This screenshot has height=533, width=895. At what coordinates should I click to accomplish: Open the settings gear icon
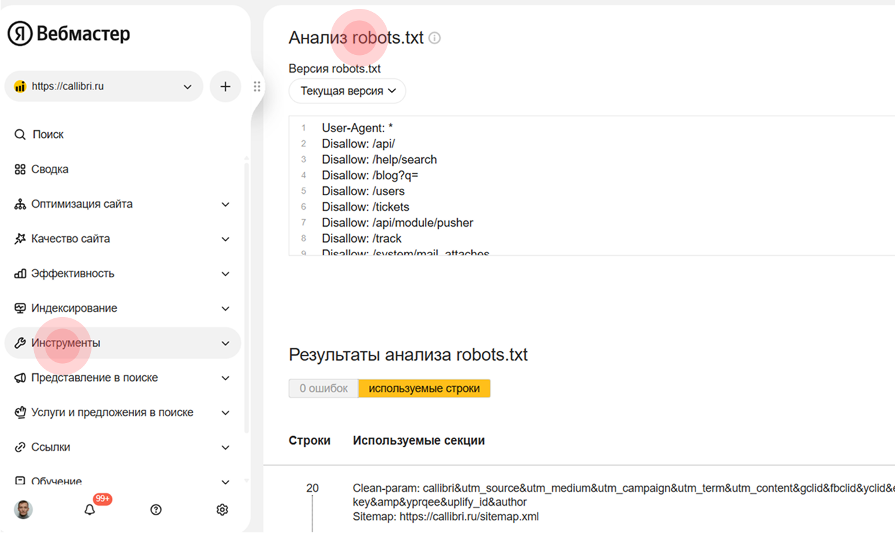coord(222,509)
